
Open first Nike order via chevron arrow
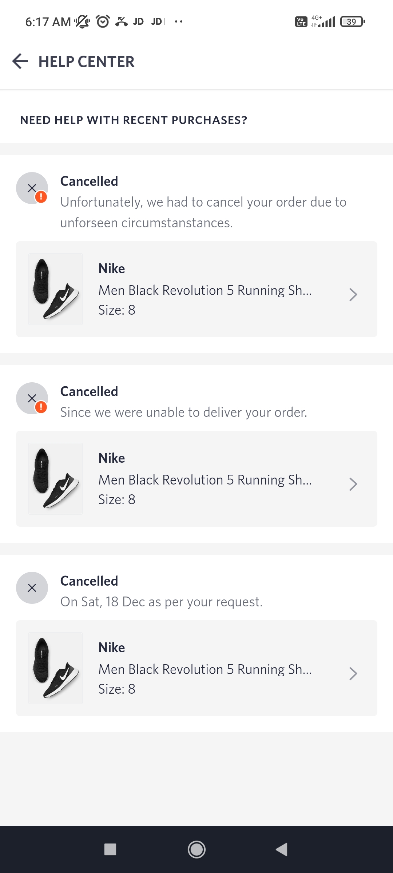tap(353, 295)
